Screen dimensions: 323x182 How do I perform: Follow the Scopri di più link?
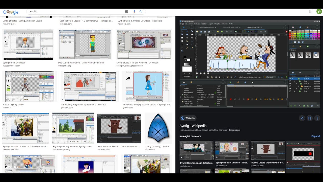pyautogui.click(x=234, y=130)
